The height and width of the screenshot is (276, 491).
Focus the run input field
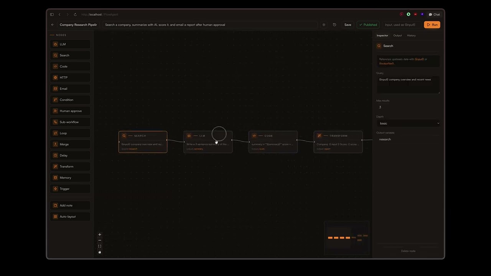[x=402, y=25]
